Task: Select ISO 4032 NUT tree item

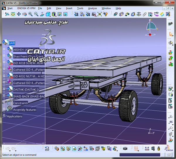Action: point(29,76)
